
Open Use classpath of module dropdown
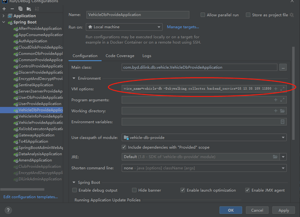[204, 137]
